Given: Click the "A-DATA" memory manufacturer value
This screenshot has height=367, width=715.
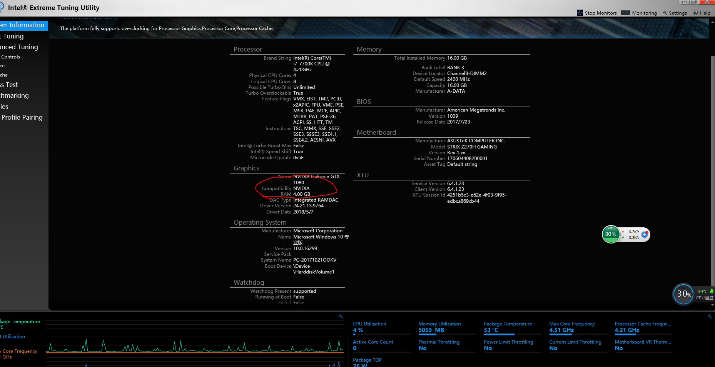Looking at the screenshot, I should [456, 91].
